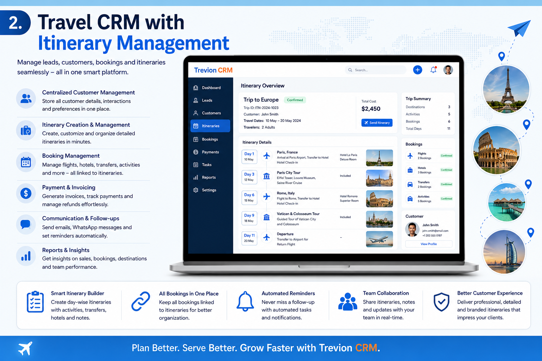Open the airplane thumbnail for Departure
This screenshot has height=361, width=542.
pos(379,239)
